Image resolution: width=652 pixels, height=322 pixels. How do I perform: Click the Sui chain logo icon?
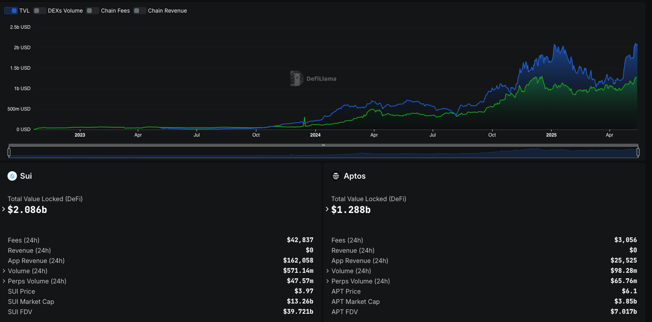[12, 176]
